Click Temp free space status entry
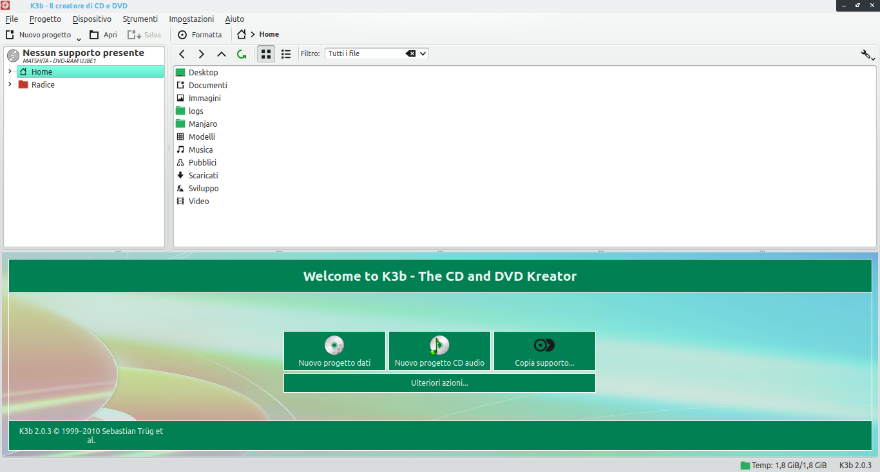This screenshot has height=472, width=880. 783,465
